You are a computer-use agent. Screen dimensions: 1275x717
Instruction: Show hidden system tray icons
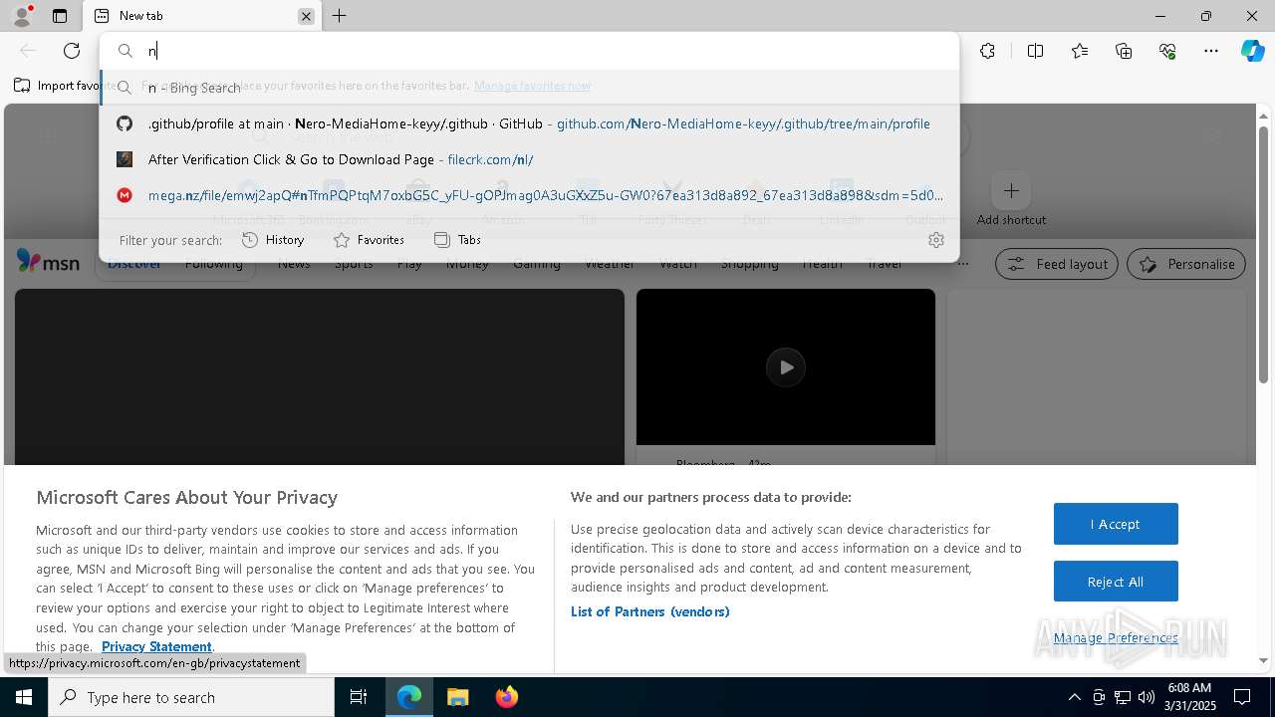(1074, 697)
